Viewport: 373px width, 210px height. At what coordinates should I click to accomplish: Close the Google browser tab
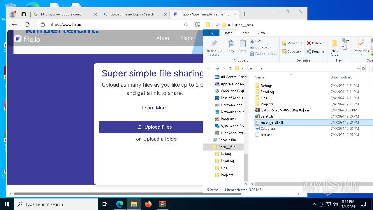(x=96, y=14)
